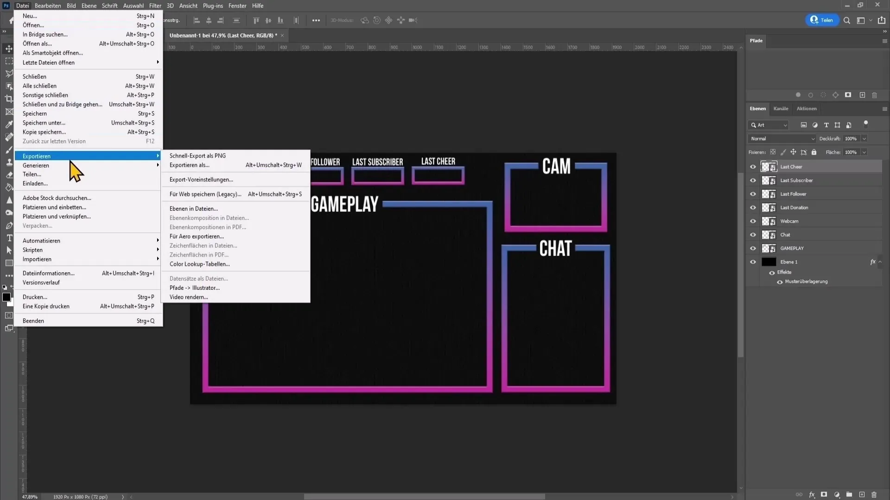Select Exportieren als menu option
890x500 pixels.
click(190, 165)
